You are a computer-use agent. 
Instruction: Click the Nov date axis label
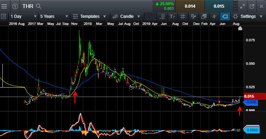point(74,24)
